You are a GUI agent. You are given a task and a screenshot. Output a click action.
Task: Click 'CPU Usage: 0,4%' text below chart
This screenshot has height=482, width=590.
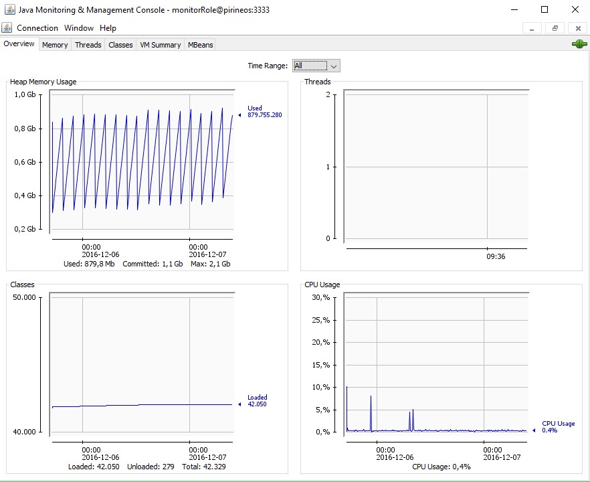pos(441,467)
